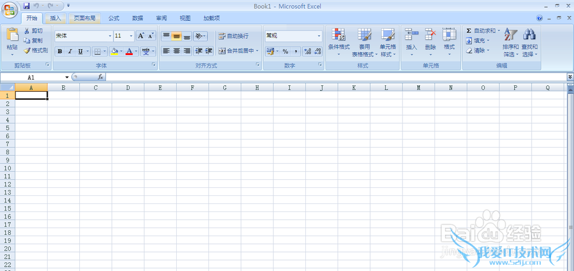Click in the formula bar input

[x=336, y=77]
